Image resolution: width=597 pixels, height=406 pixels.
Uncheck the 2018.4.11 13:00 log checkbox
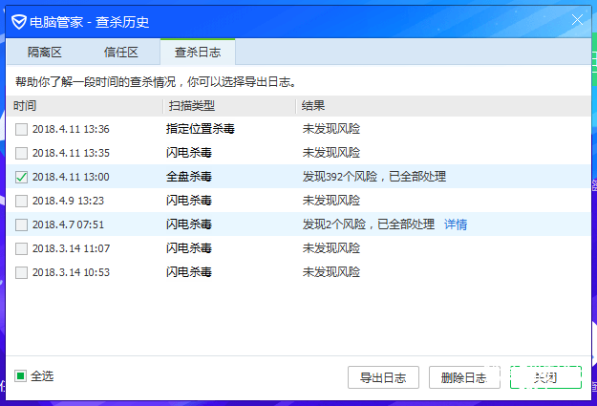click(21, 177)
